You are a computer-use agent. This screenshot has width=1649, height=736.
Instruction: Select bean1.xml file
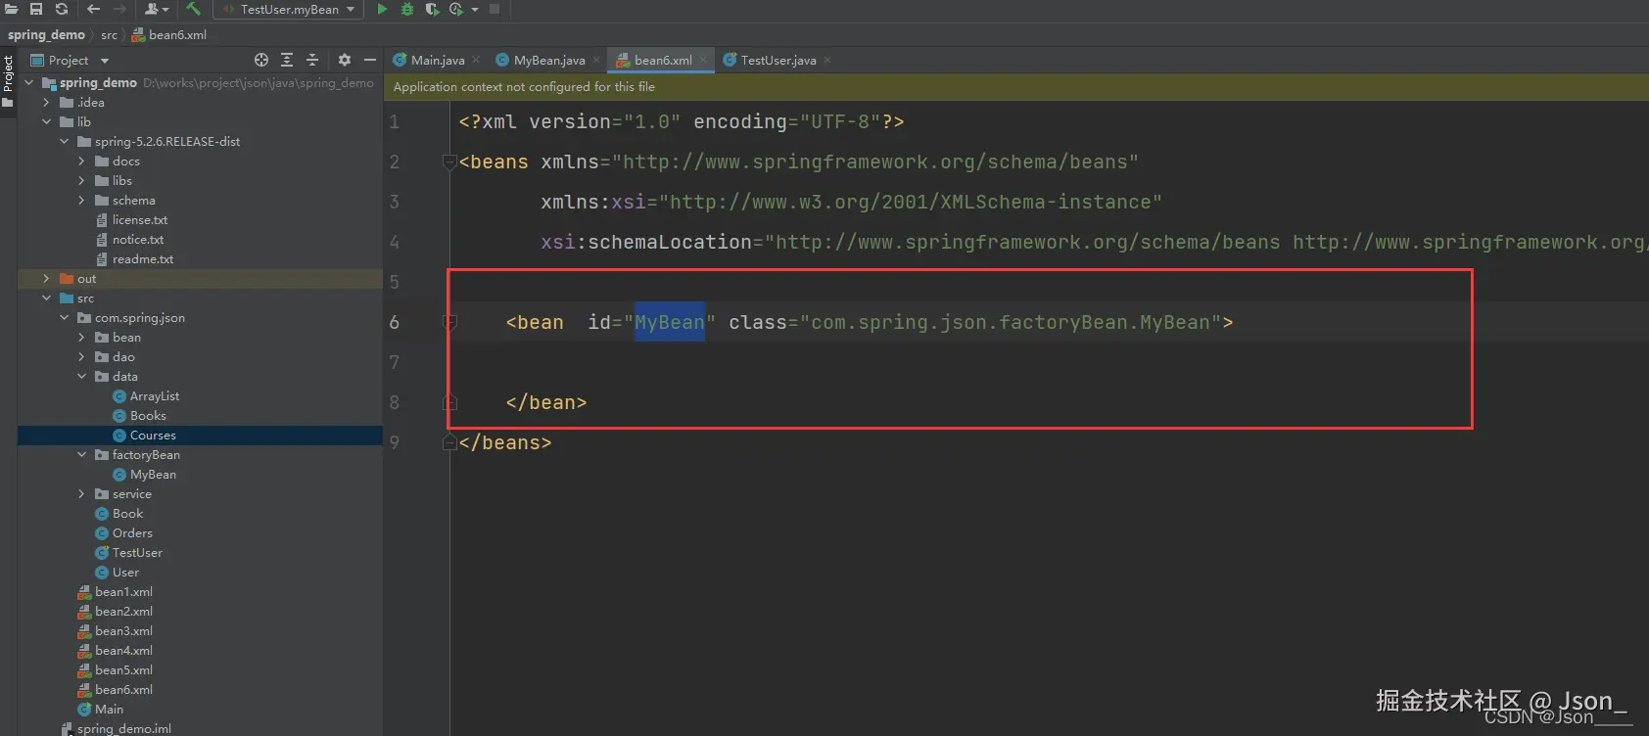pyautogui.click(x=115, y=592)
